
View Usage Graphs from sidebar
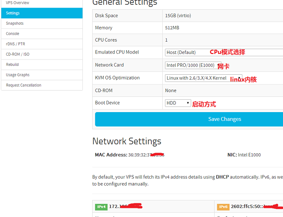click(x=18, y=75)
